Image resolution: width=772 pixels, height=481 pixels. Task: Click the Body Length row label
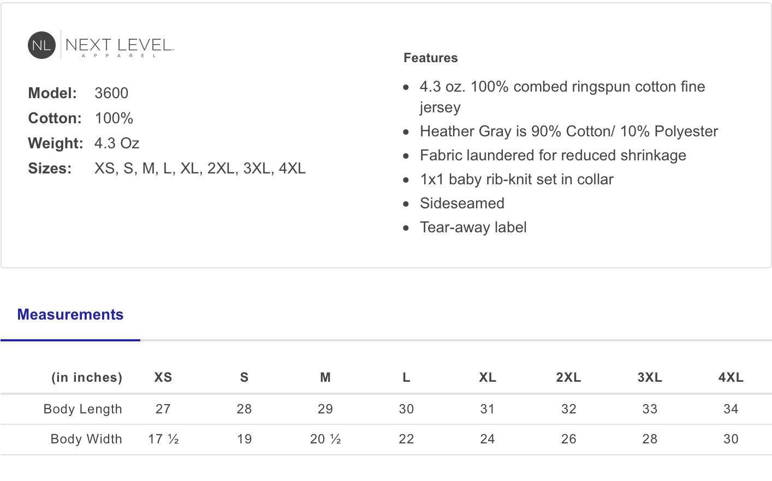tap(82, 409)
